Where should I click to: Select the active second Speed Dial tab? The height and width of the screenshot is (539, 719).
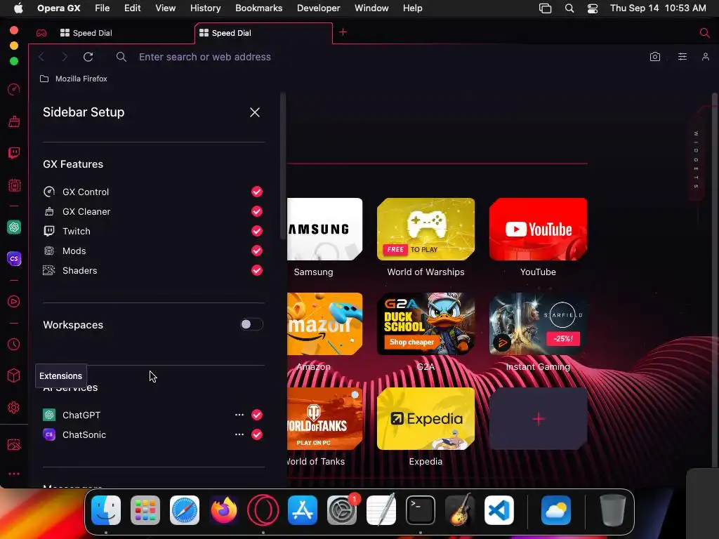[264, 33]
